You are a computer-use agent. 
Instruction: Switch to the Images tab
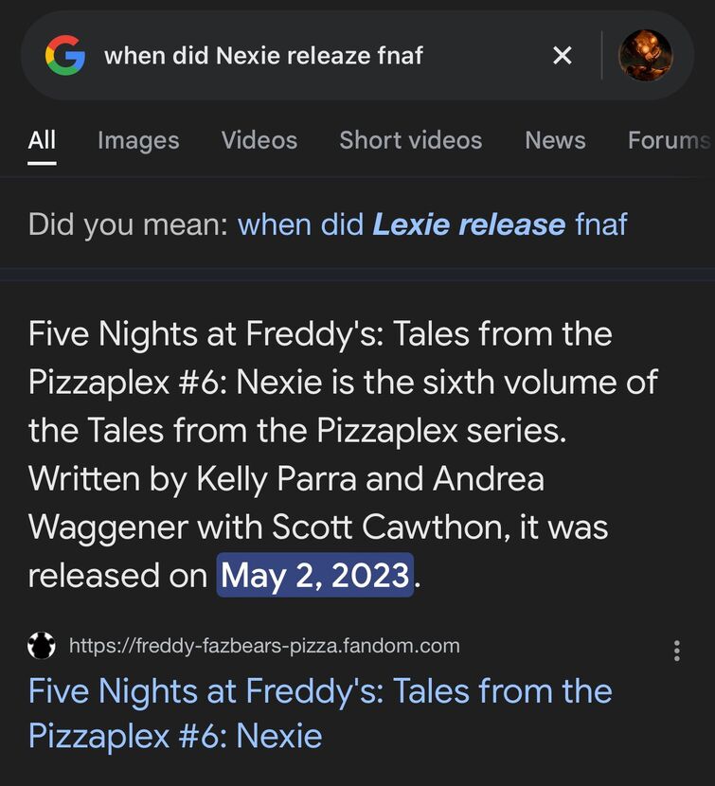click(138, 140)
